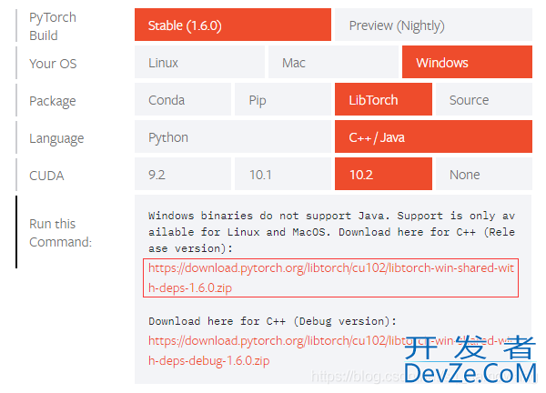This screenshot has width=546, height=393.
Task: Select the LibTorch package option
Action: (x=383, y=100)
